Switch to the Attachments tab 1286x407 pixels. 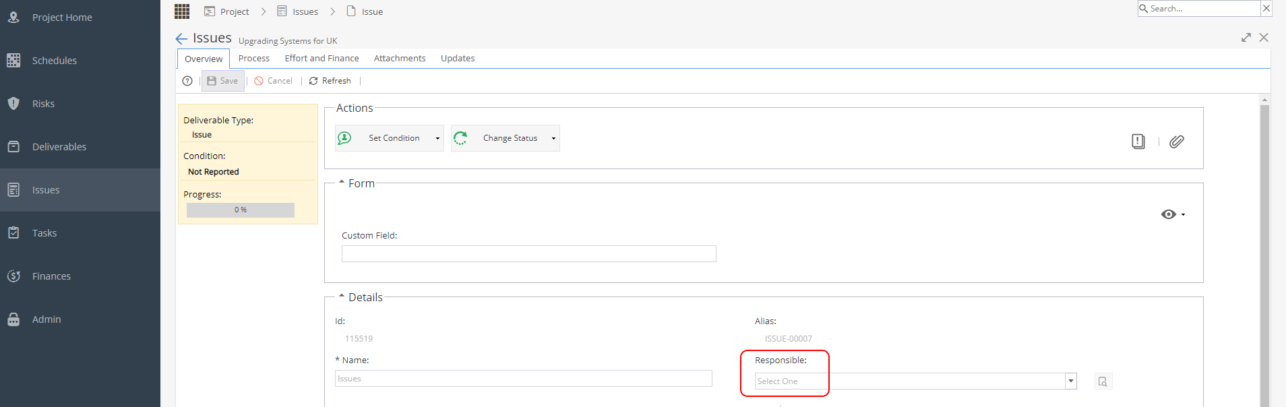[400, 59]
